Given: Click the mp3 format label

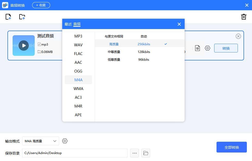Looking at the screenshot, I should click(45, 44).
